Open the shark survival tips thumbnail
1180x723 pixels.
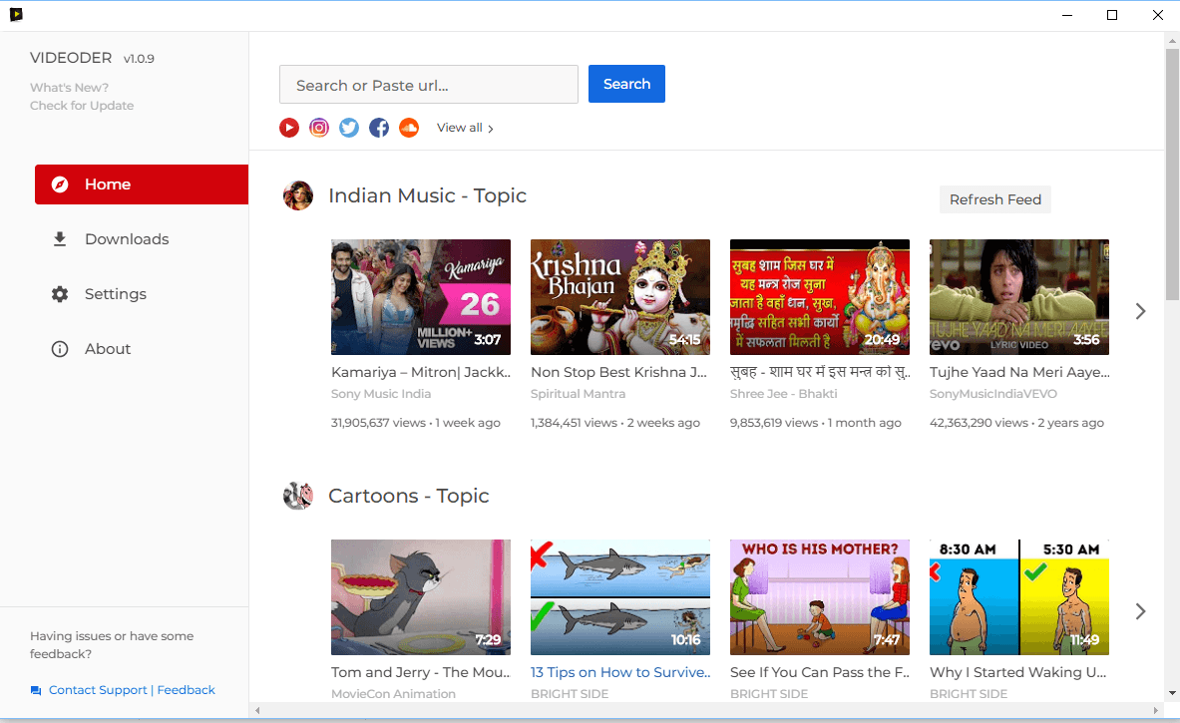620,597
